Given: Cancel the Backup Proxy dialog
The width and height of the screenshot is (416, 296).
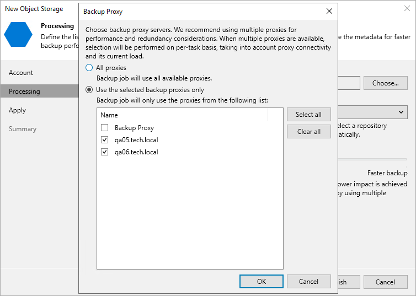Looking at the screenshot, I should (x=309, y=282).
